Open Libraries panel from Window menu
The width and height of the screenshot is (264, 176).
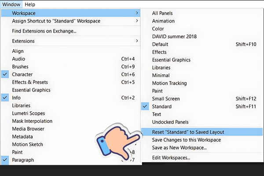70,106
